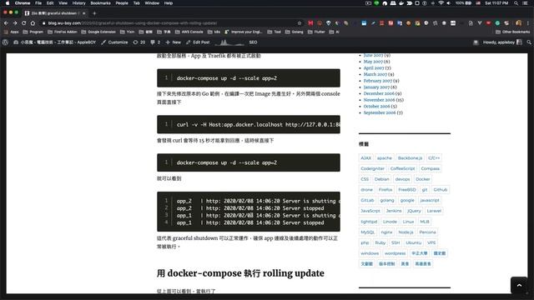Open the Wi-Fi status icon

pyautogui.click(x=441, y=3)
